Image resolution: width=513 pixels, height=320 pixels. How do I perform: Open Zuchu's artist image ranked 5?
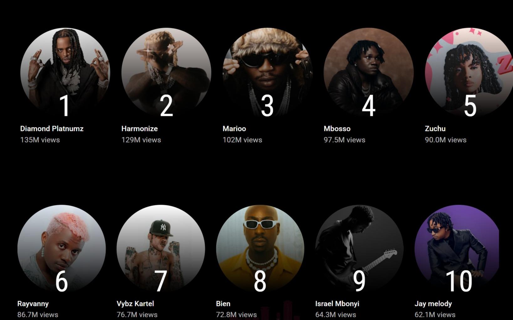pos(469,73)
